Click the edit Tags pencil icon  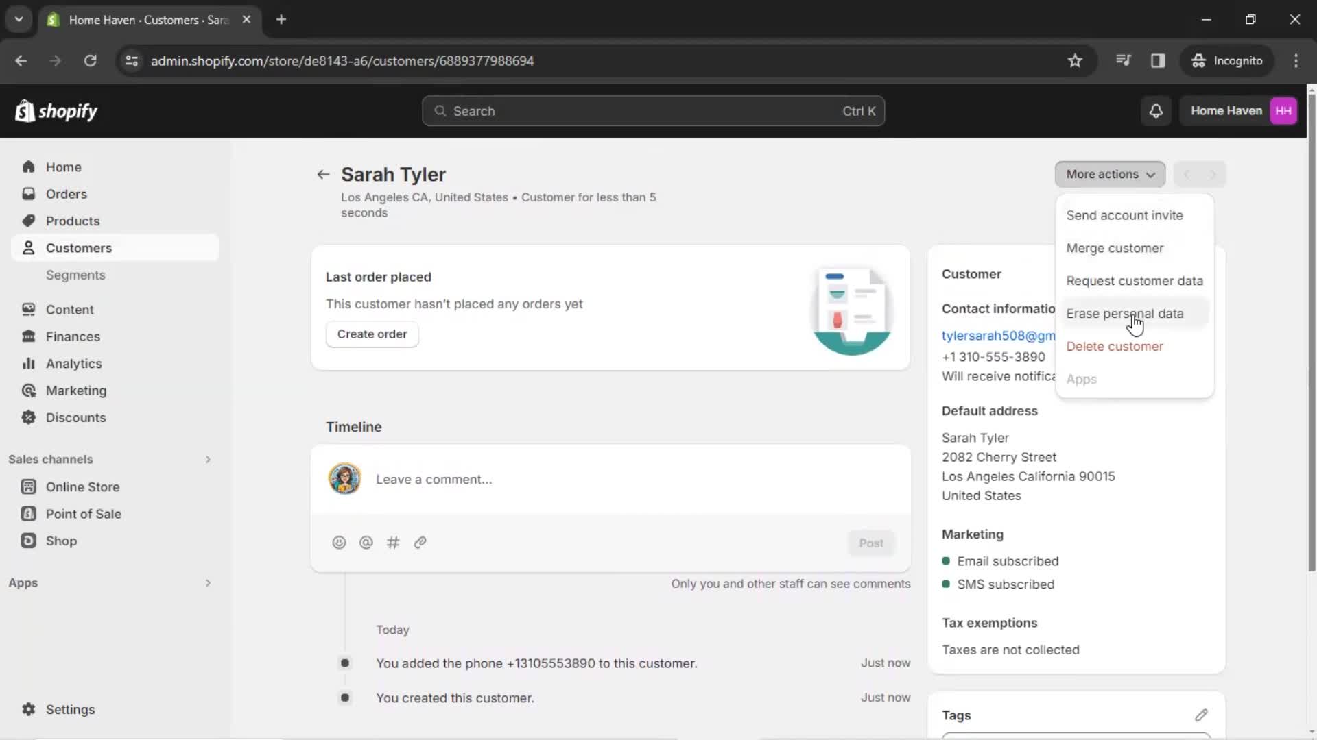pyautogui.click(x=1201, y=715)
